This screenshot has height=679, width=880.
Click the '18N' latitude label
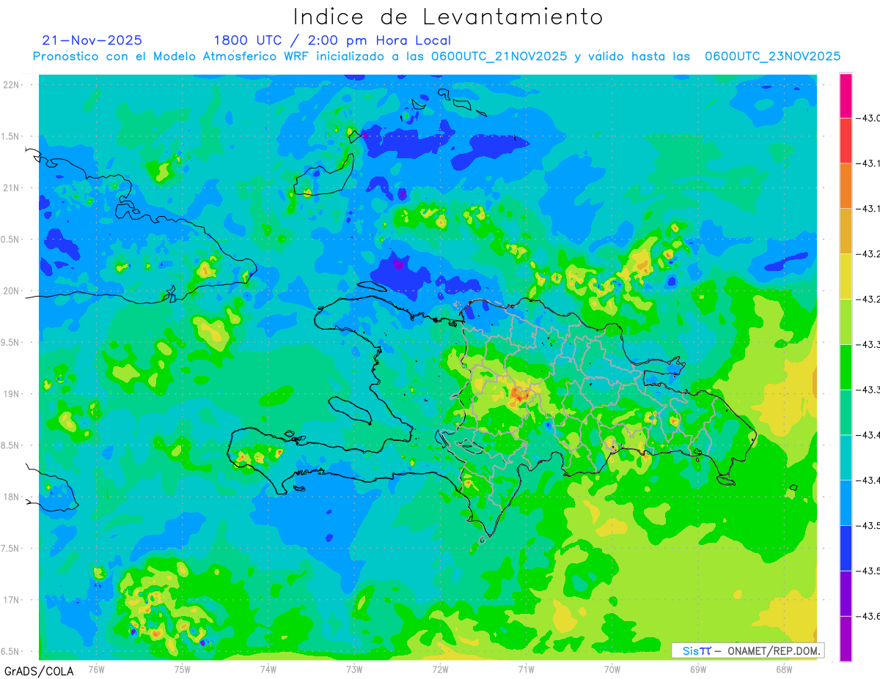point(12,497)
